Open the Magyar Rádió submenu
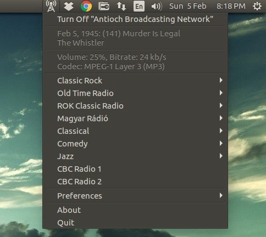The image size is (266, 237). [135, 119]
